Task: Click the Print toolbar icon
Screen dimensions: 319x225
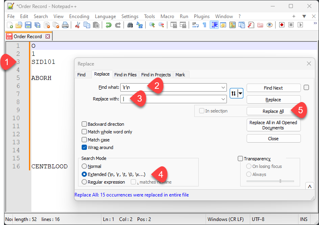Action: (x=65, y=25)
